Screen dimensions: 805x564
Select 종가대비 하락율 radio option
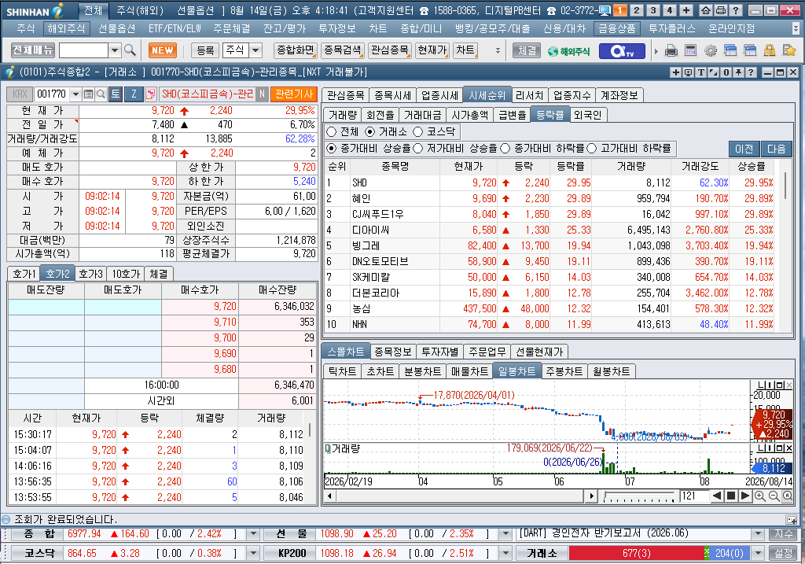coord(505,149)
